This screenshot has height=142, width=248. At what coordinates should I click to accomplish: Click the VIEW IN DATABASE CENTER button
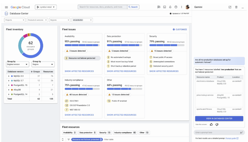click(x=219, y=119)
